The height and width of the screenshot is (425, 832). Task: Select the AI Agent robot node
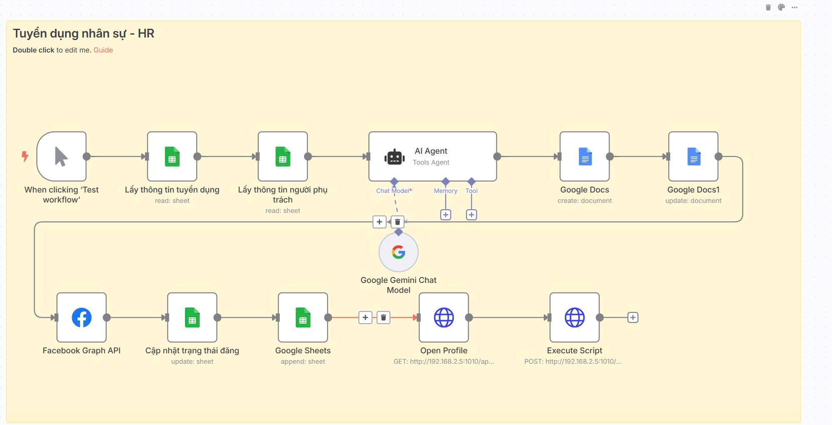point(432,157)
